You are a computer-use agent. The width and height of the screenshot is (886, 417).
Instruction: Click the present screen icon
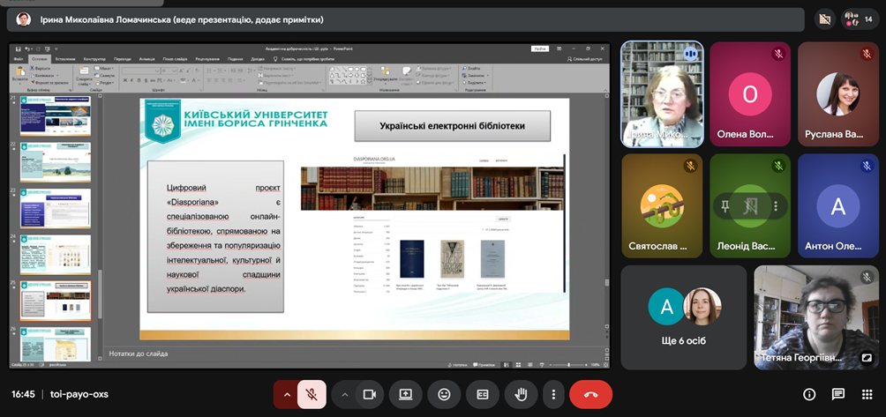[406, 394]
